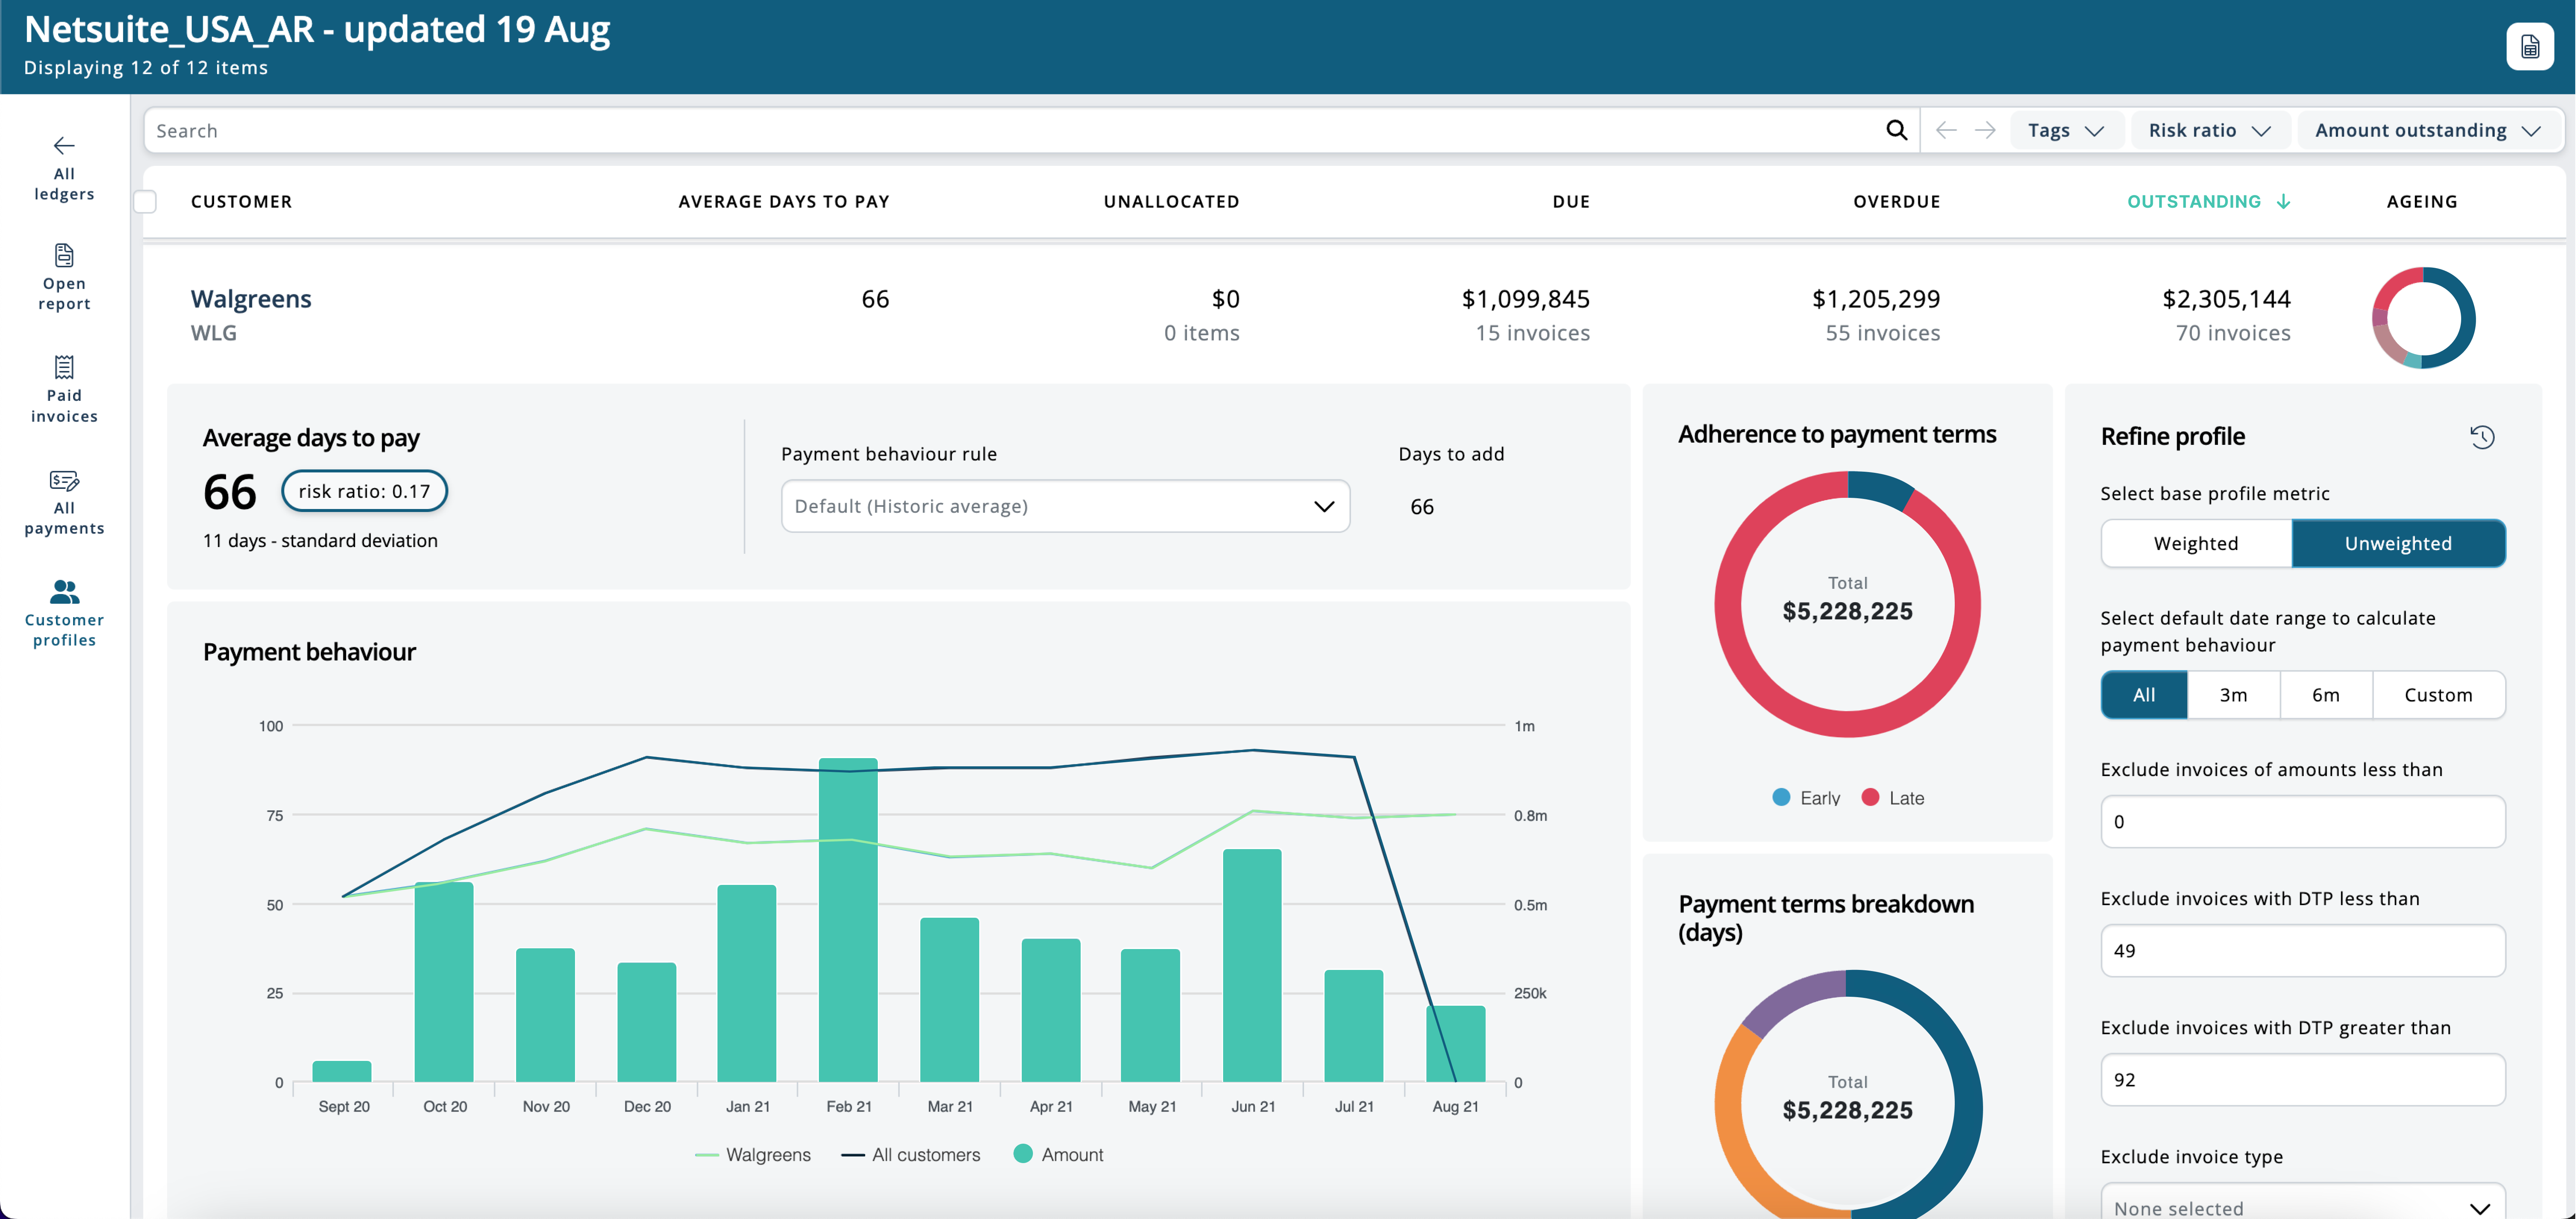Screen dimensions: 2576x1219
Task: Click the next arrow beside search
Action: (1985, 130)
